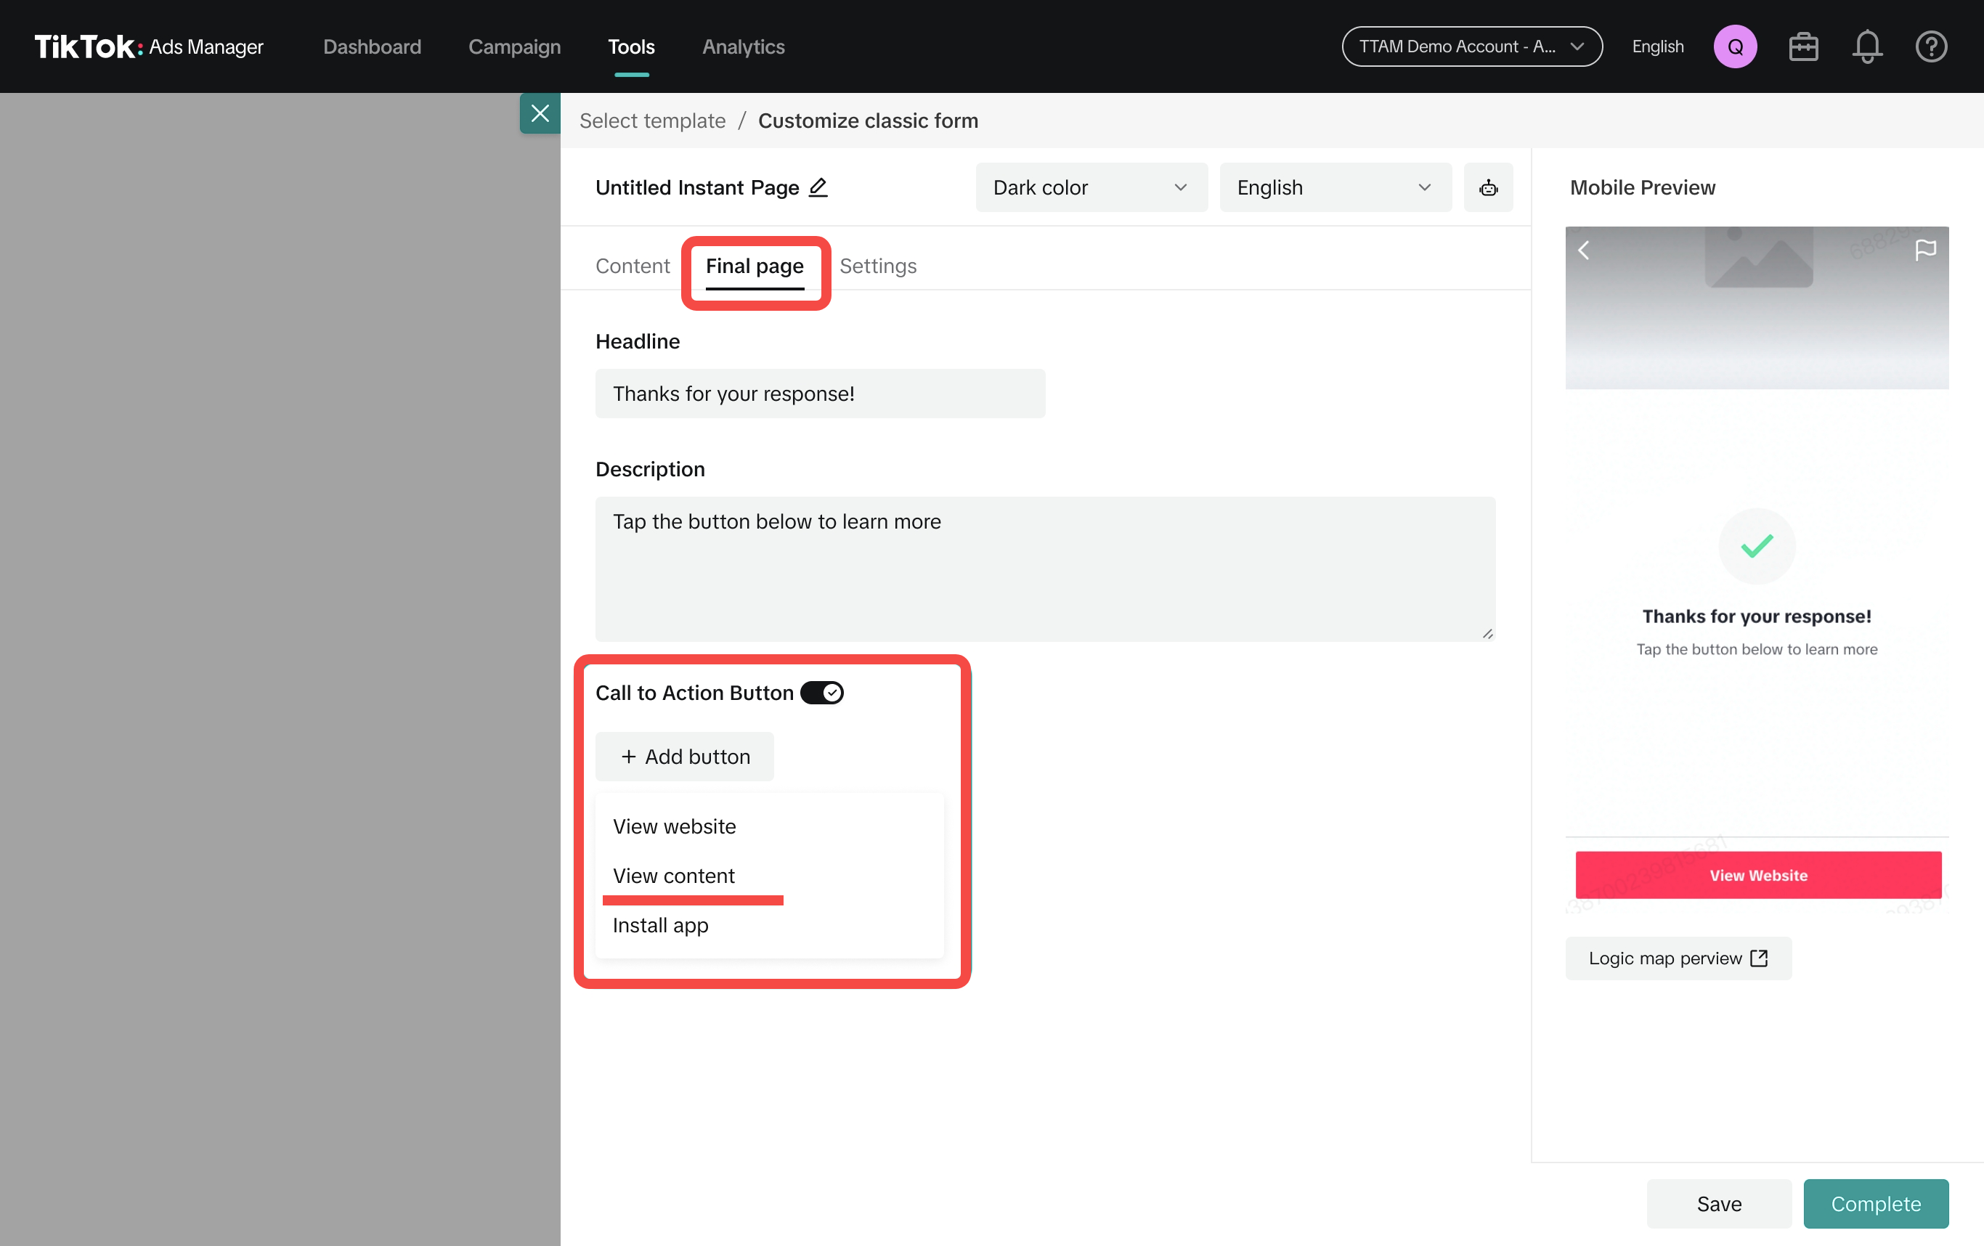Switch to the Content tab

[x=632, y=265]
